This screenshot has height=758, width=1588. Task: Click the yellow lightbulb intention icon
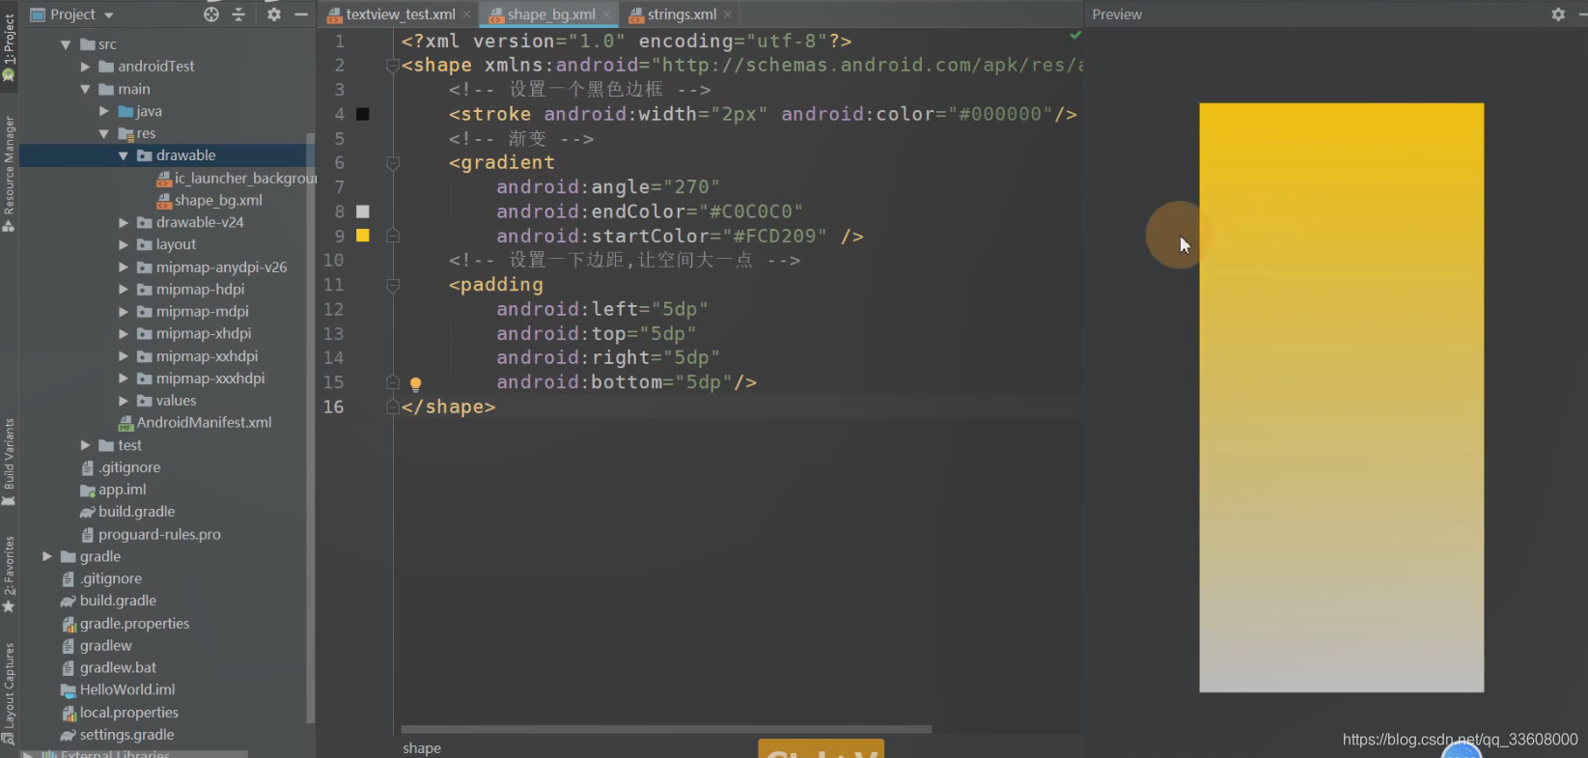(x=416, y=384)
